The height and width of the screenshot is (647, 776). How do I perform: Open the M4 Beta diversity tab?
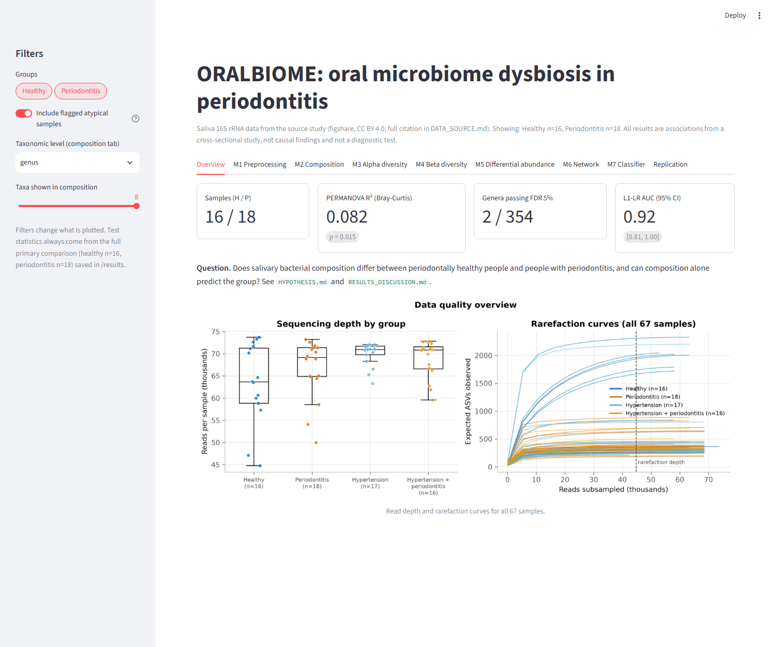[x=441, y=165]
